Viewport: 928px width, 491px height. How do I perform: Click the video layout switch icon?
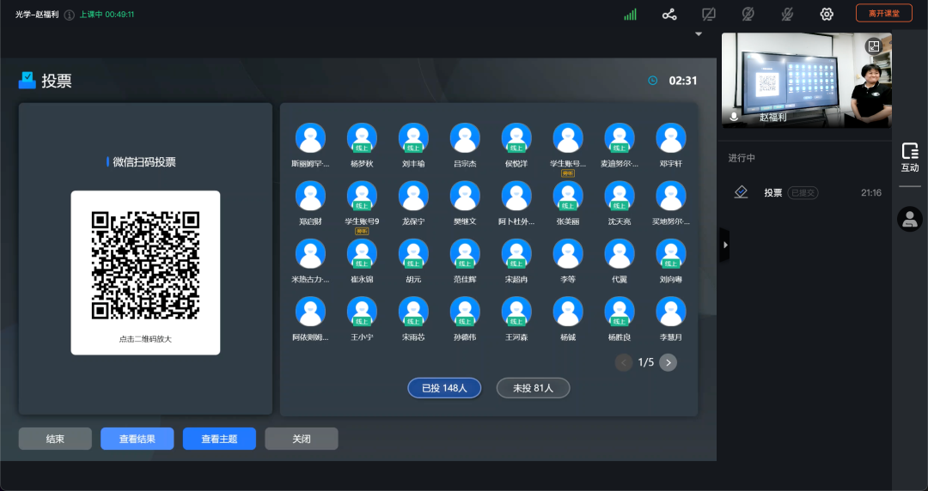(x=874, y=46)
